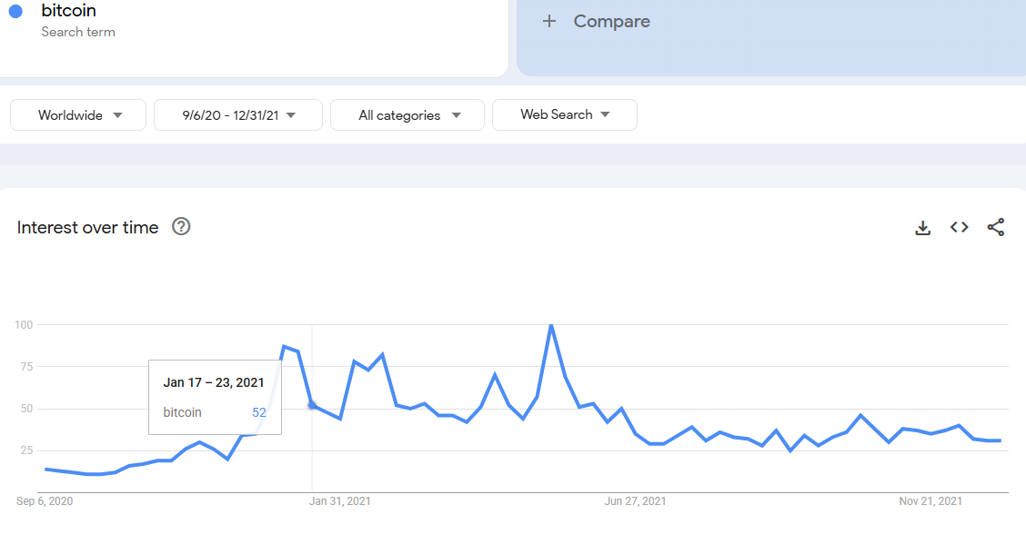The width and height of the screenshot is (1026, 534).
Task: Click the Jan 17 – 23, 2021 data point
Action: (312, 405)
